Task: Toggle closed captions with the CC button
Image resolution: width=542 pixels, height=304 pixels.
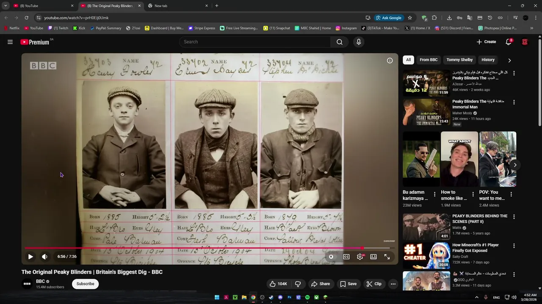Action: 346,257
